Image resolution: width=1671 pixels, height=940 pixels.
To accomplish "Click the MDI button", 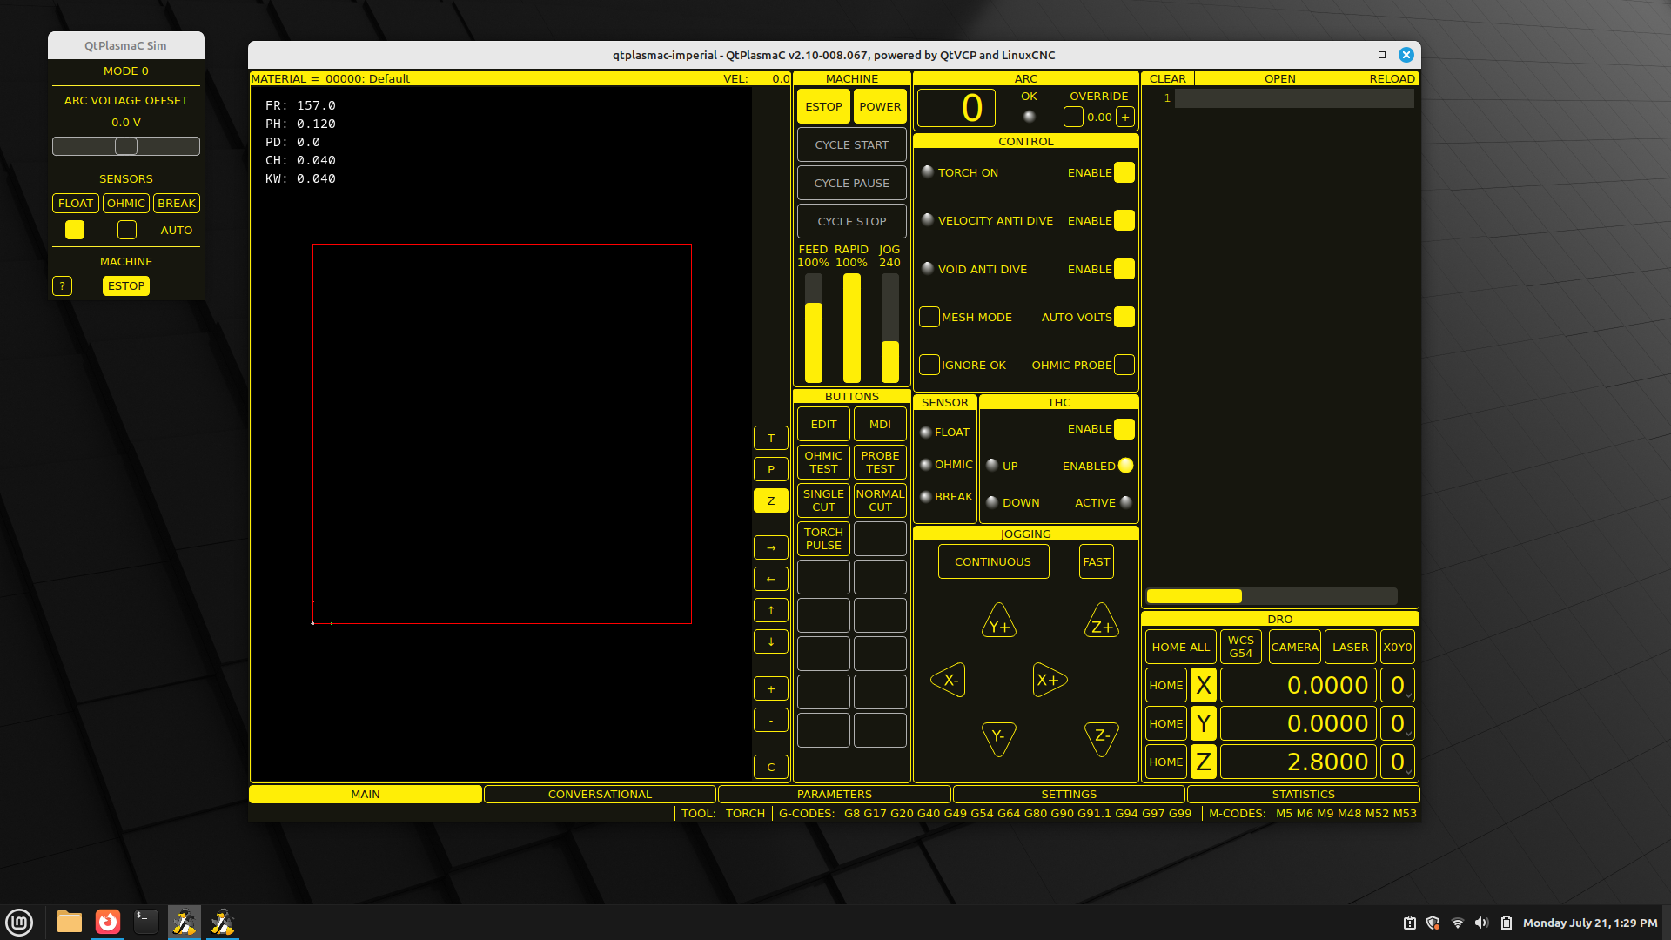I will click(x=880, y=424).
